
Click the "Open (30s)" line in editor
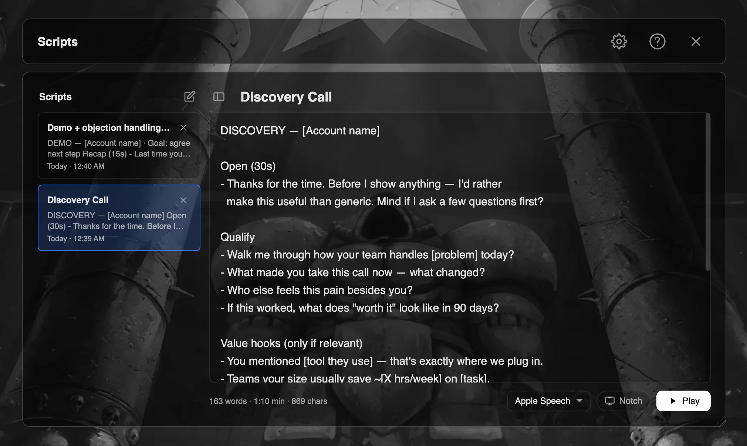[x=248, y=166]
